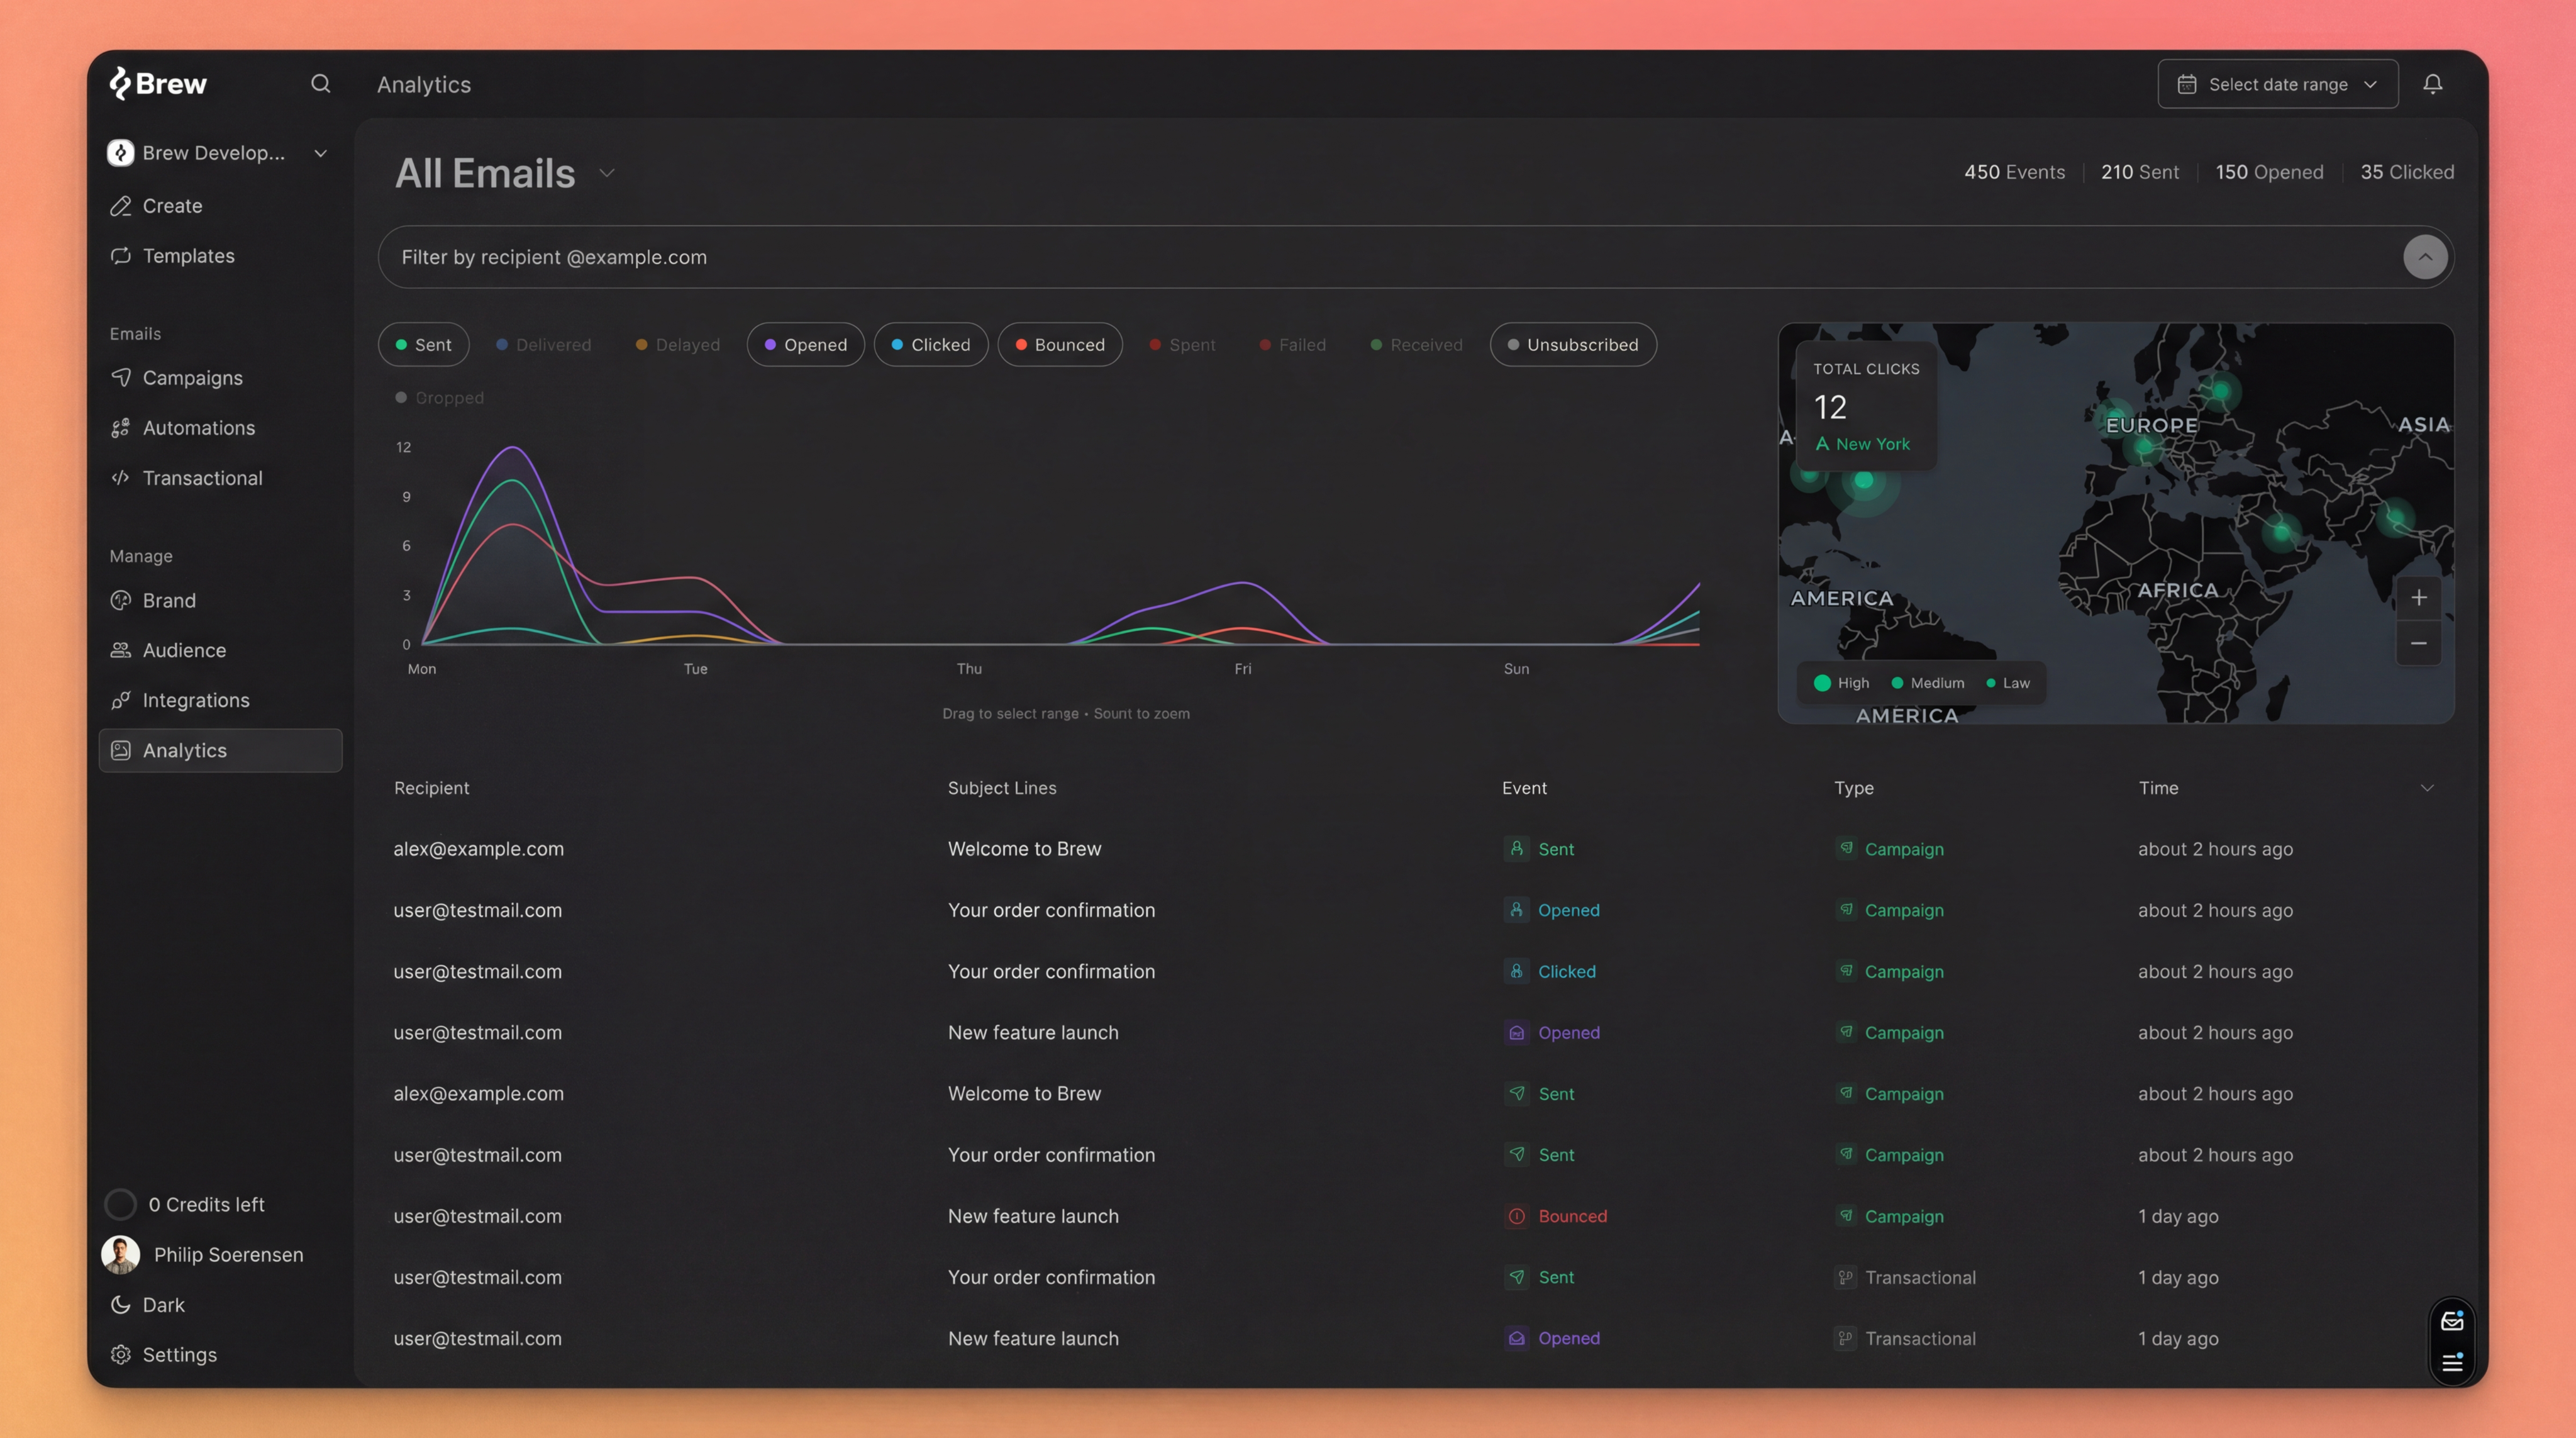Expand the All Emails dropdown
Viewport: 2576px width, 1438px height.
pos(606,172)
